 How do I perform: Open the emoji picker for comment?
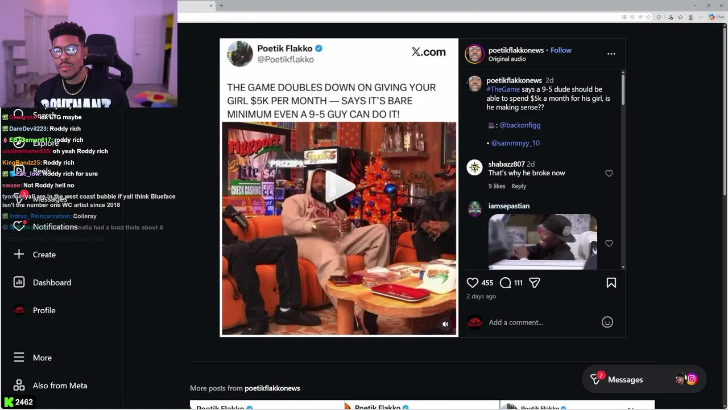point(607,322)
